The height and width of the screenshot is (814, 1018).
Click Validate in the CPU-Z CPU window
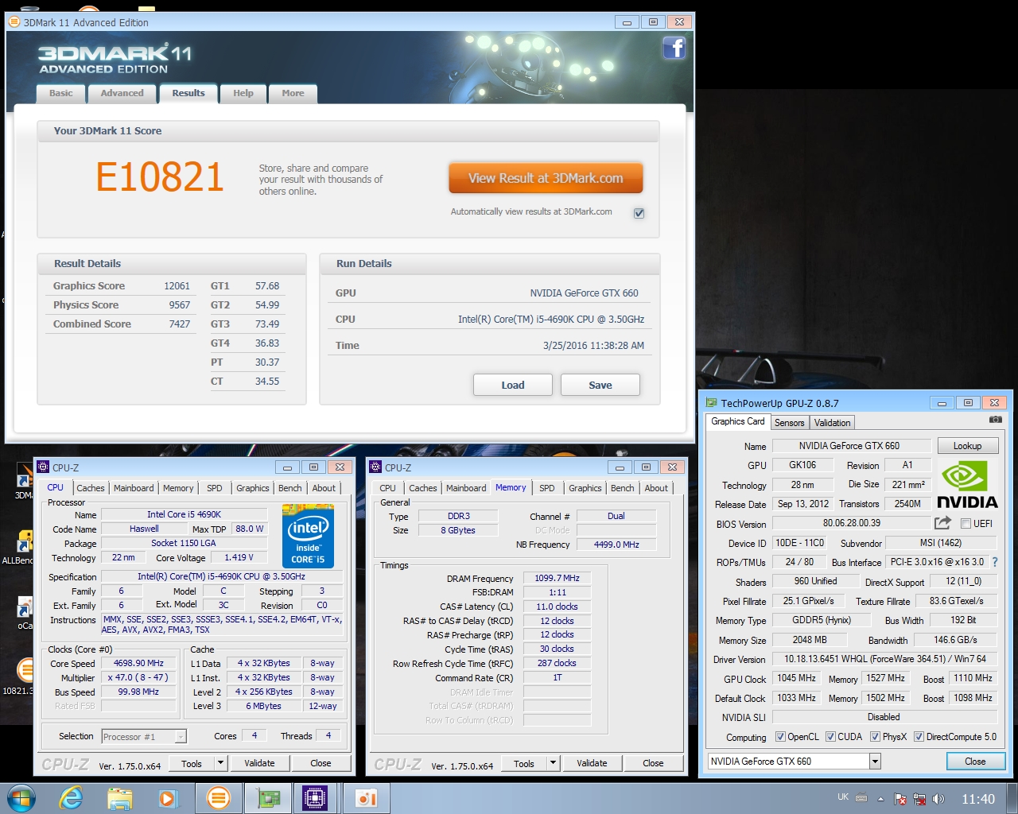coord(259,763)
